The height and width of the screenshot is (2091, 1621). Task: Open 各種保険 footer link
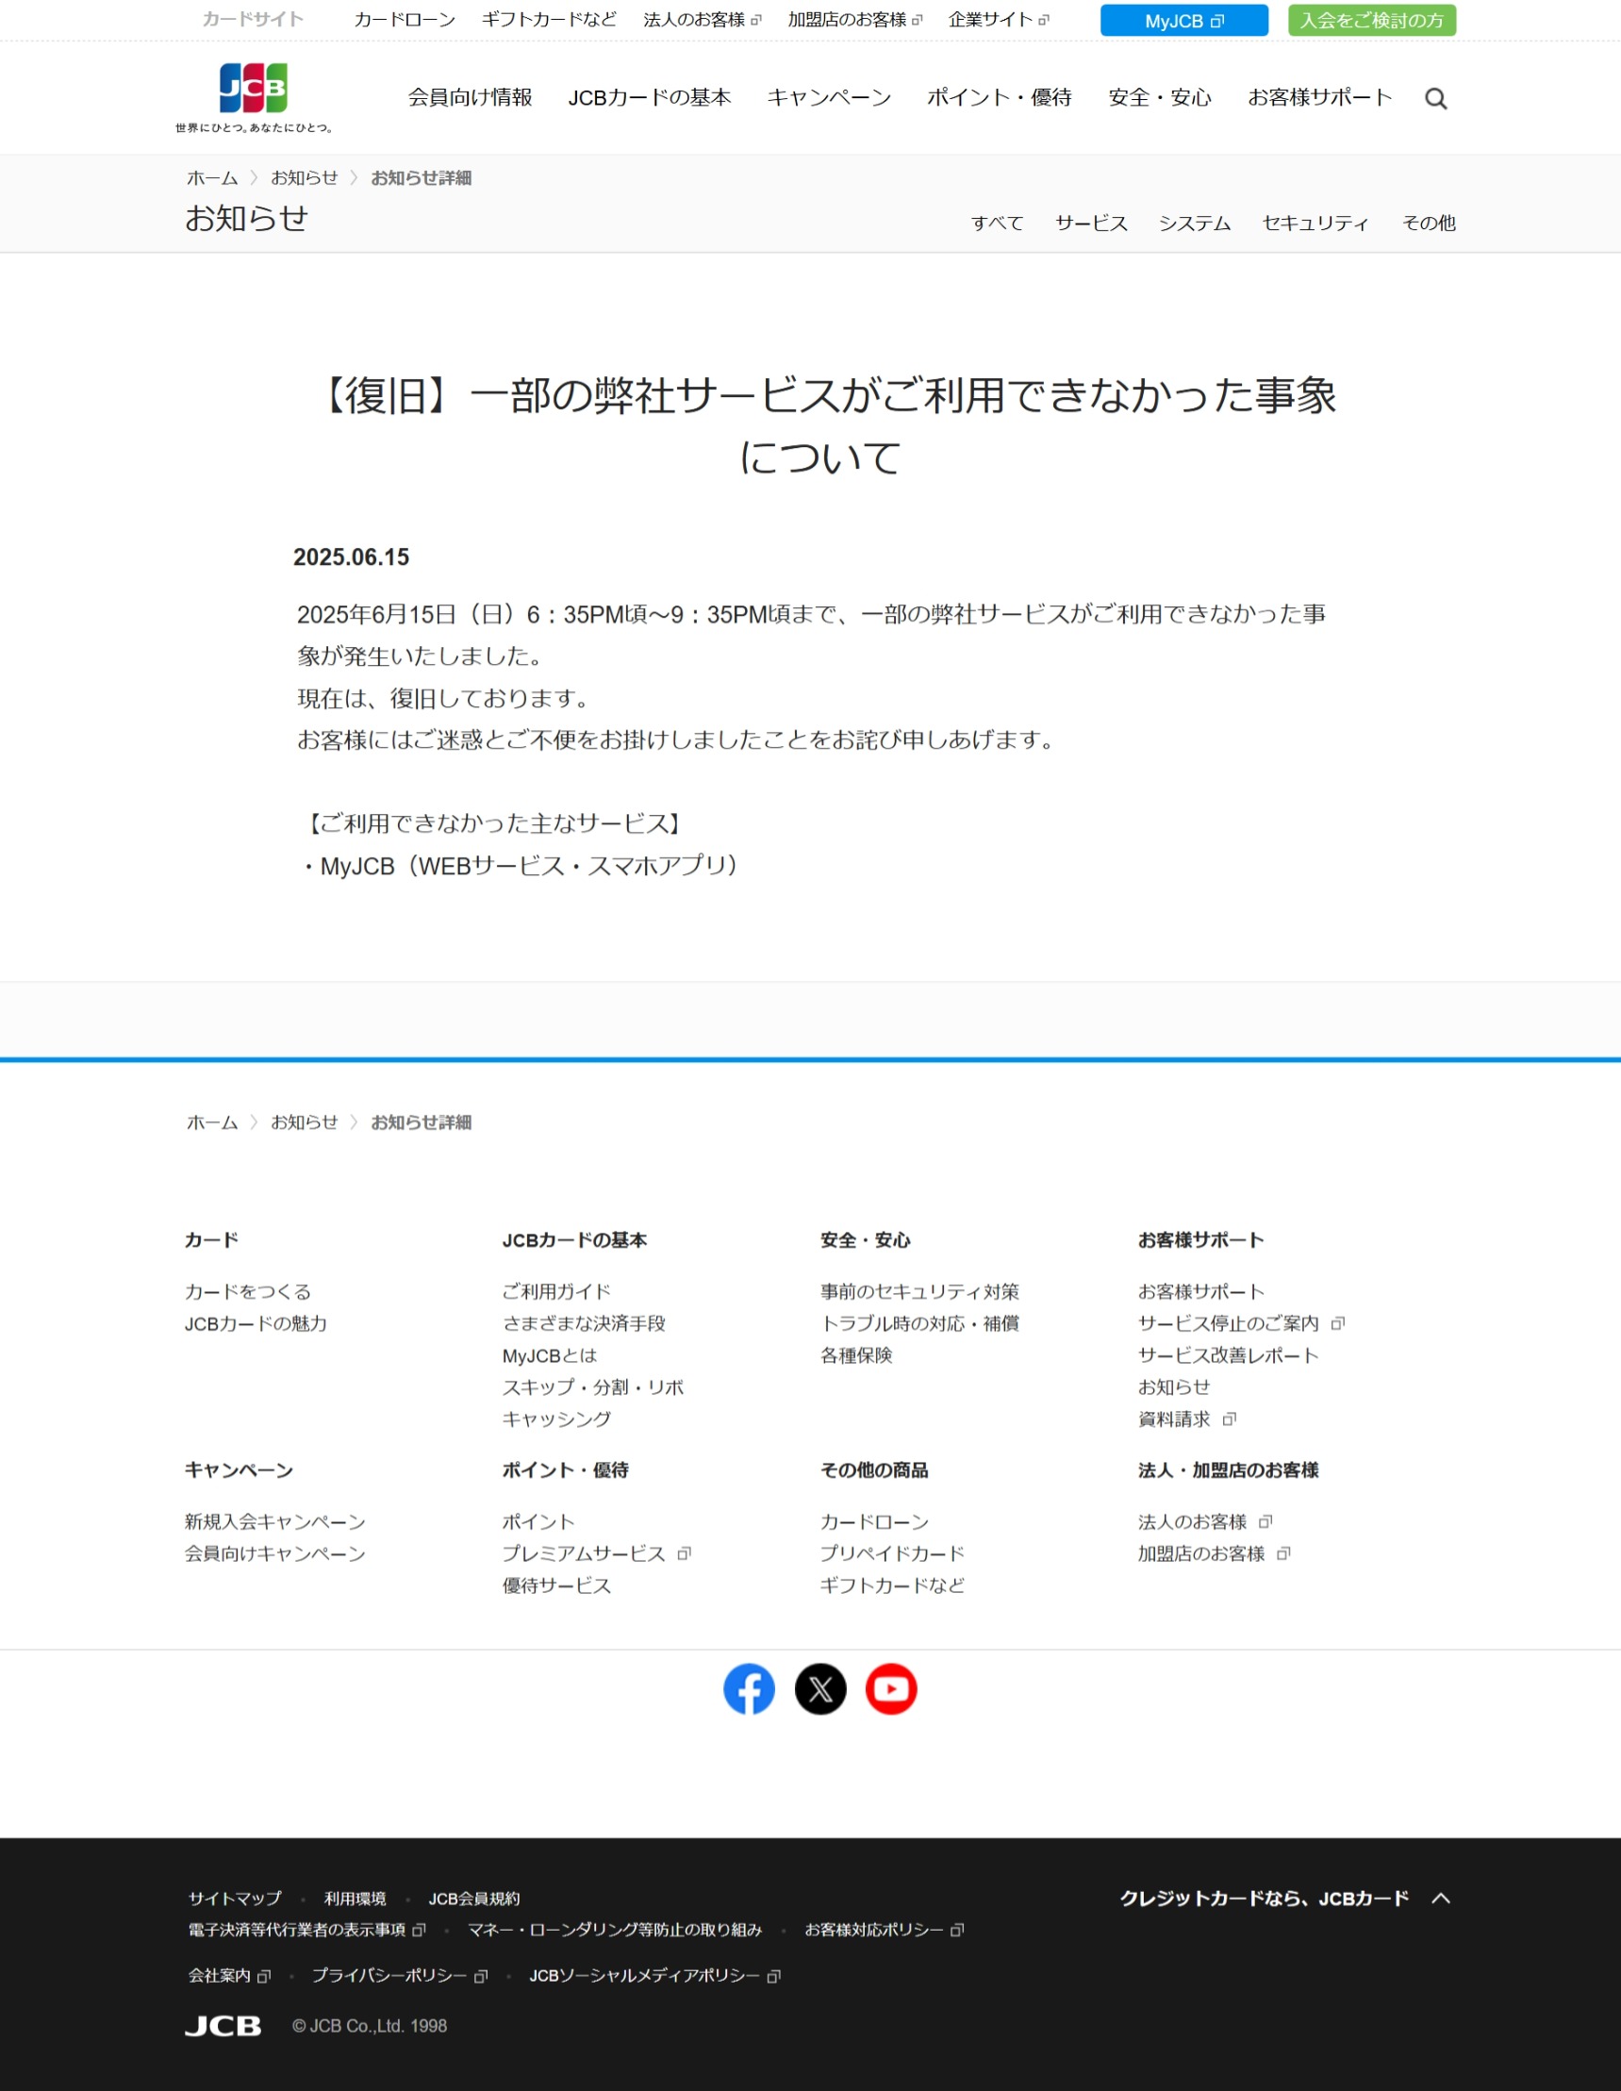pos(856,1355)
